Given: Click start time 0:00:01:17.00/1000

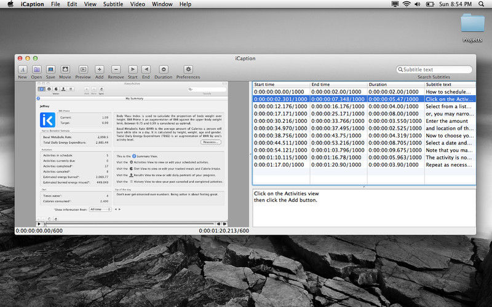Looking at the screenshot, I should (x=279, y=165).
